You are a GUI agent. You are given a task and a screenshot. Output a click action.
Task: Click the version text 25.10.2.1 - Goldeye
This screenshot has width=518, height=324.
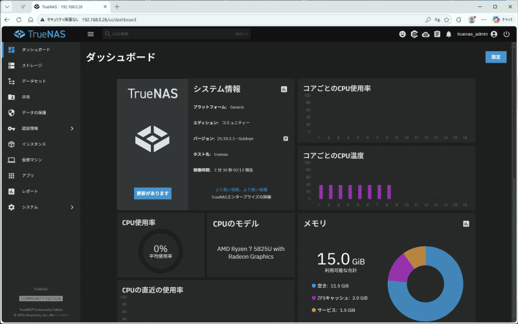[x=235, y=139]
